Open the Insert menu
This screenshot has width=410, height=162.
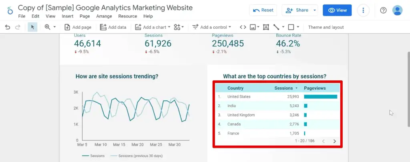[x=67, y=16]
